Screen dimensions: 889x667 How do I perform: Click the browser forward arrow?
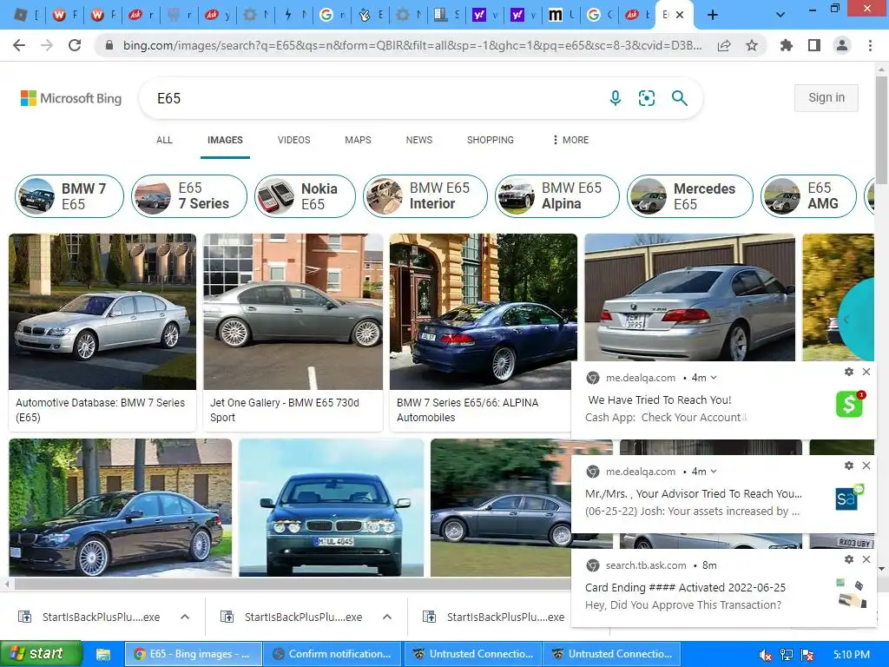coord(47,45)
